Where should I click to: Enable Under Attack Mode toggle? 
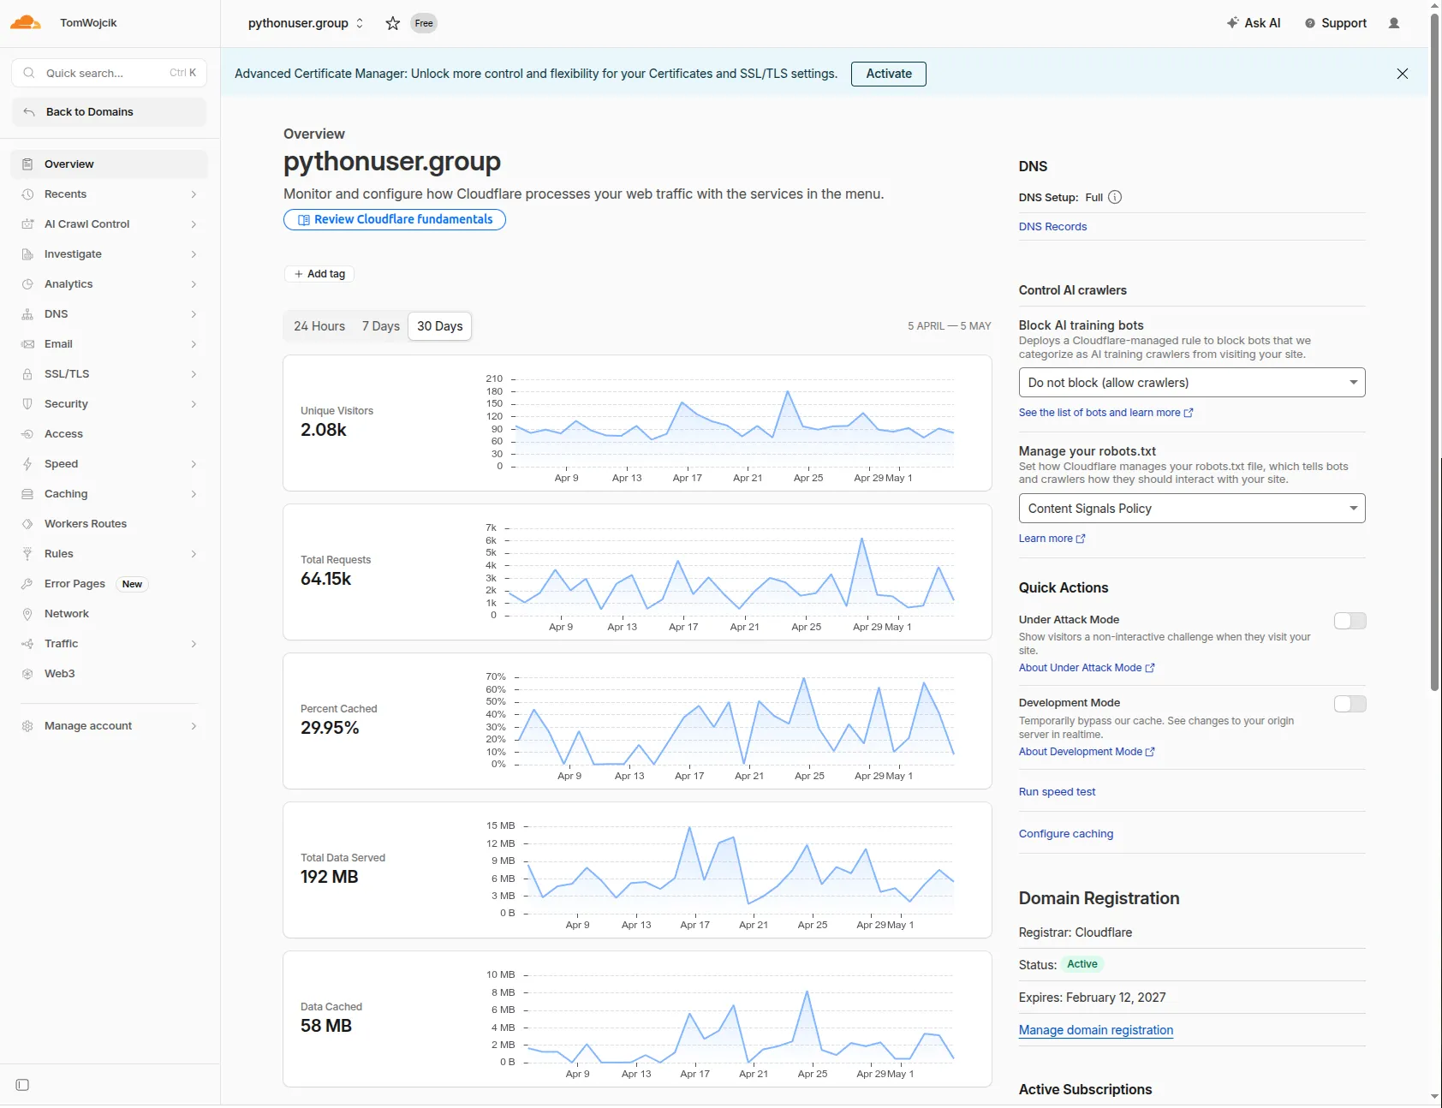tap(1350, 621)
